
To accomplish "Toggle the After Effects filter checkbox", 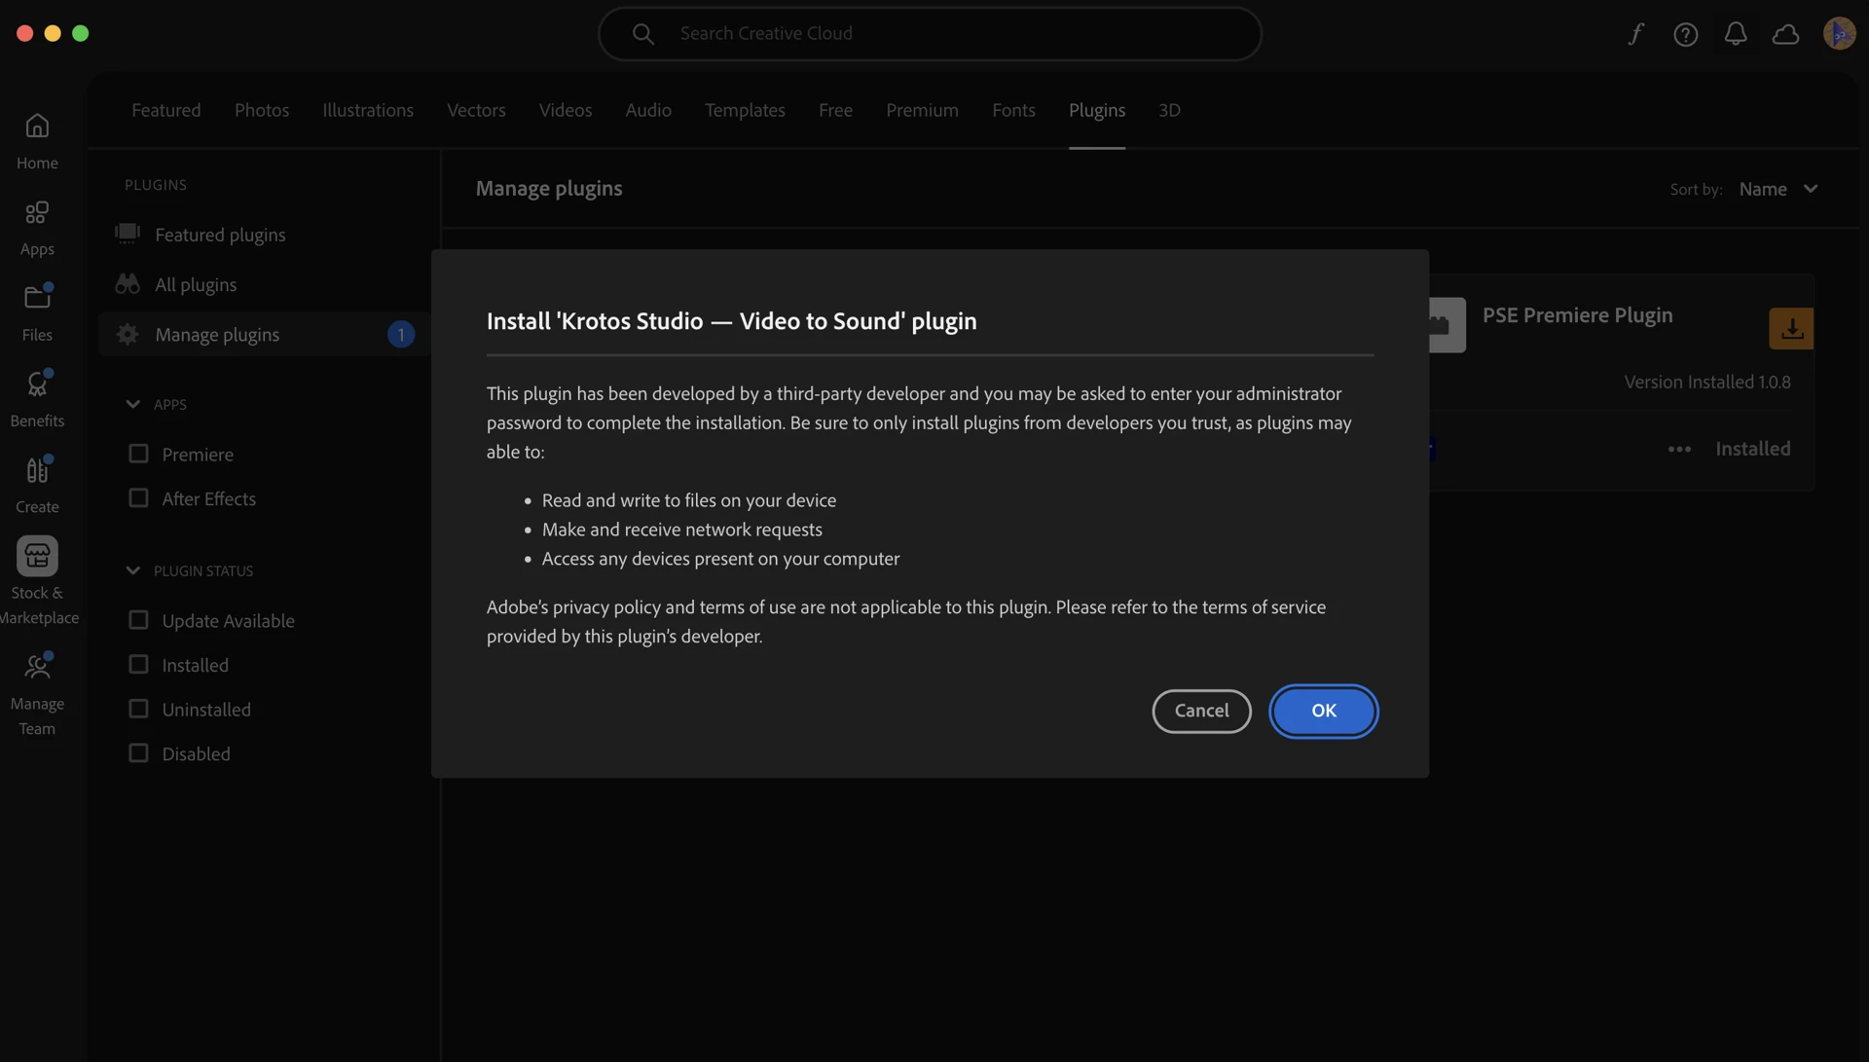I will (138, 498).
